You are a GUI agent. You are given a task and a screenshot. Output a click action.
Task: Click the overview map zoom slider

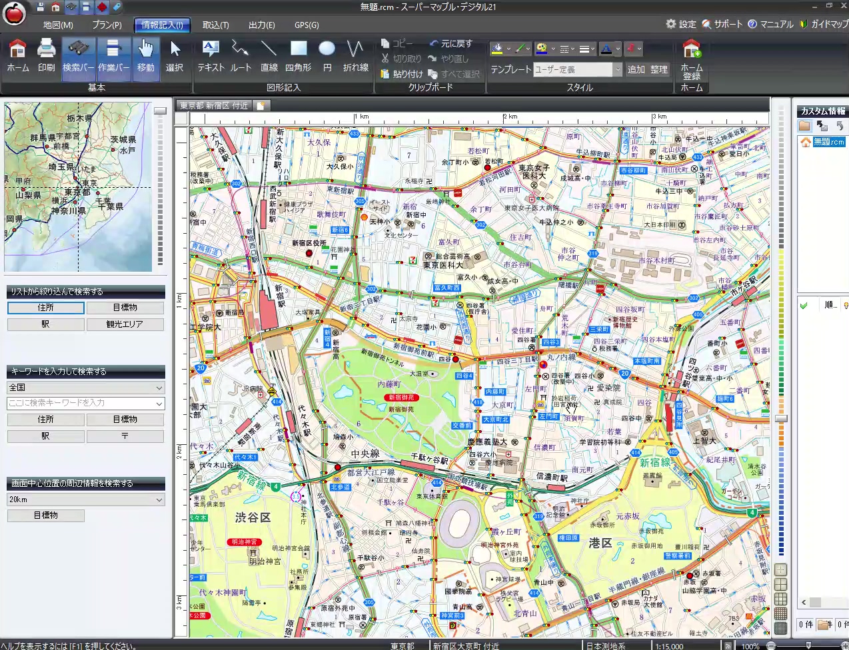[x=160, y=111]
